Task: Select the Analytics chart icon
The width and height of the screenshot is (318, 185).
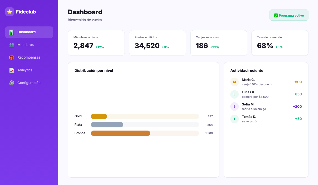Action: coord(12,70)
